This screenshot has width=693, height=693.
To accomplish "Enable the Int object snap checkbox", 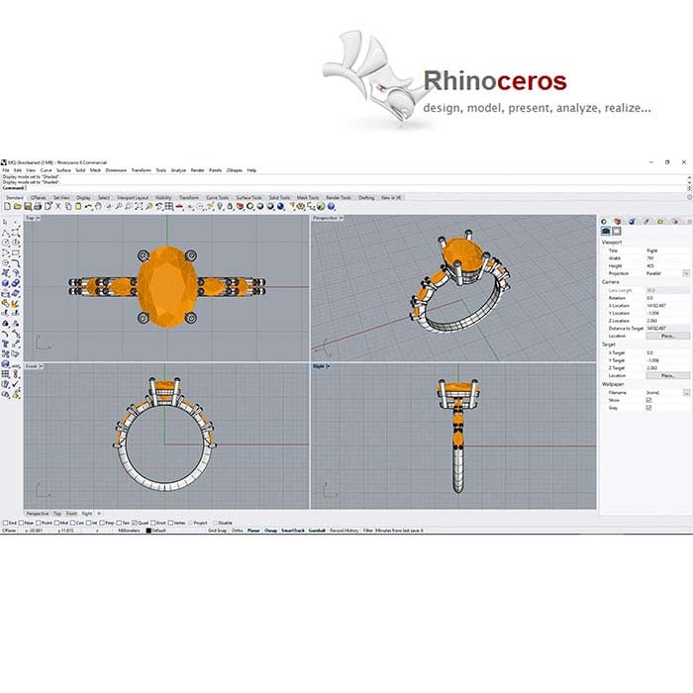I will click(88, 523).
